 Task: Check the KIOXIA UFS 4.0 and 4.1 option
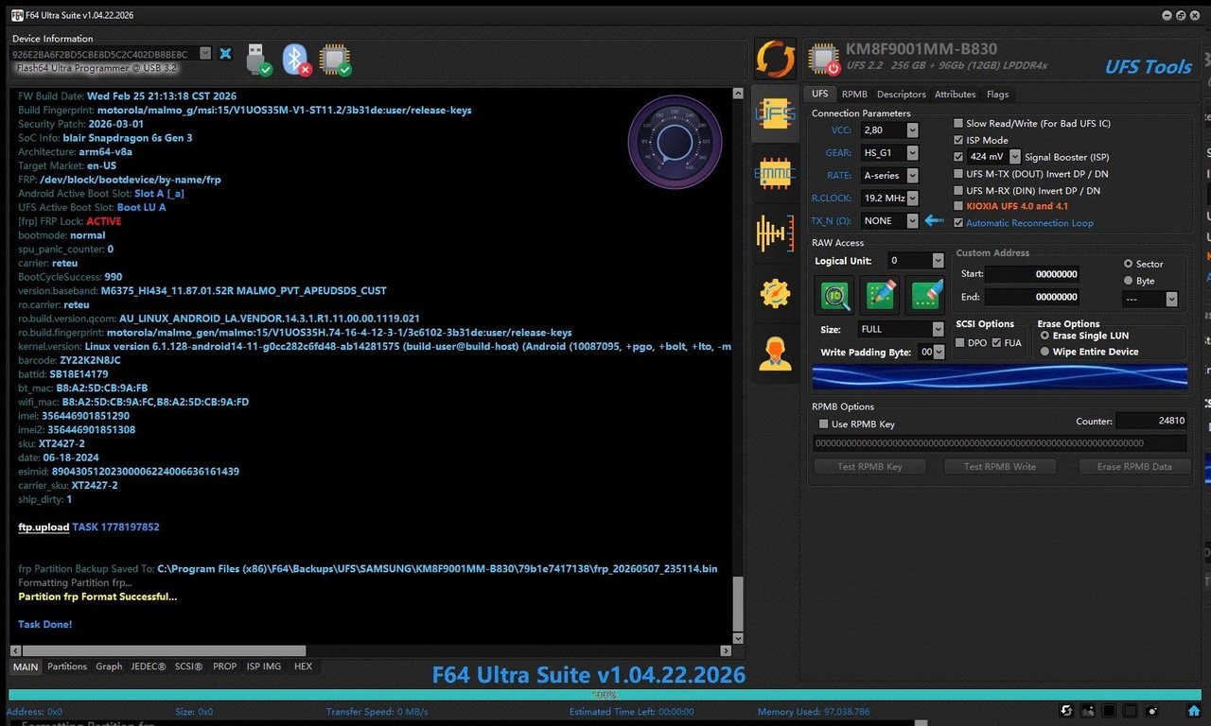[x=958, y=206]
